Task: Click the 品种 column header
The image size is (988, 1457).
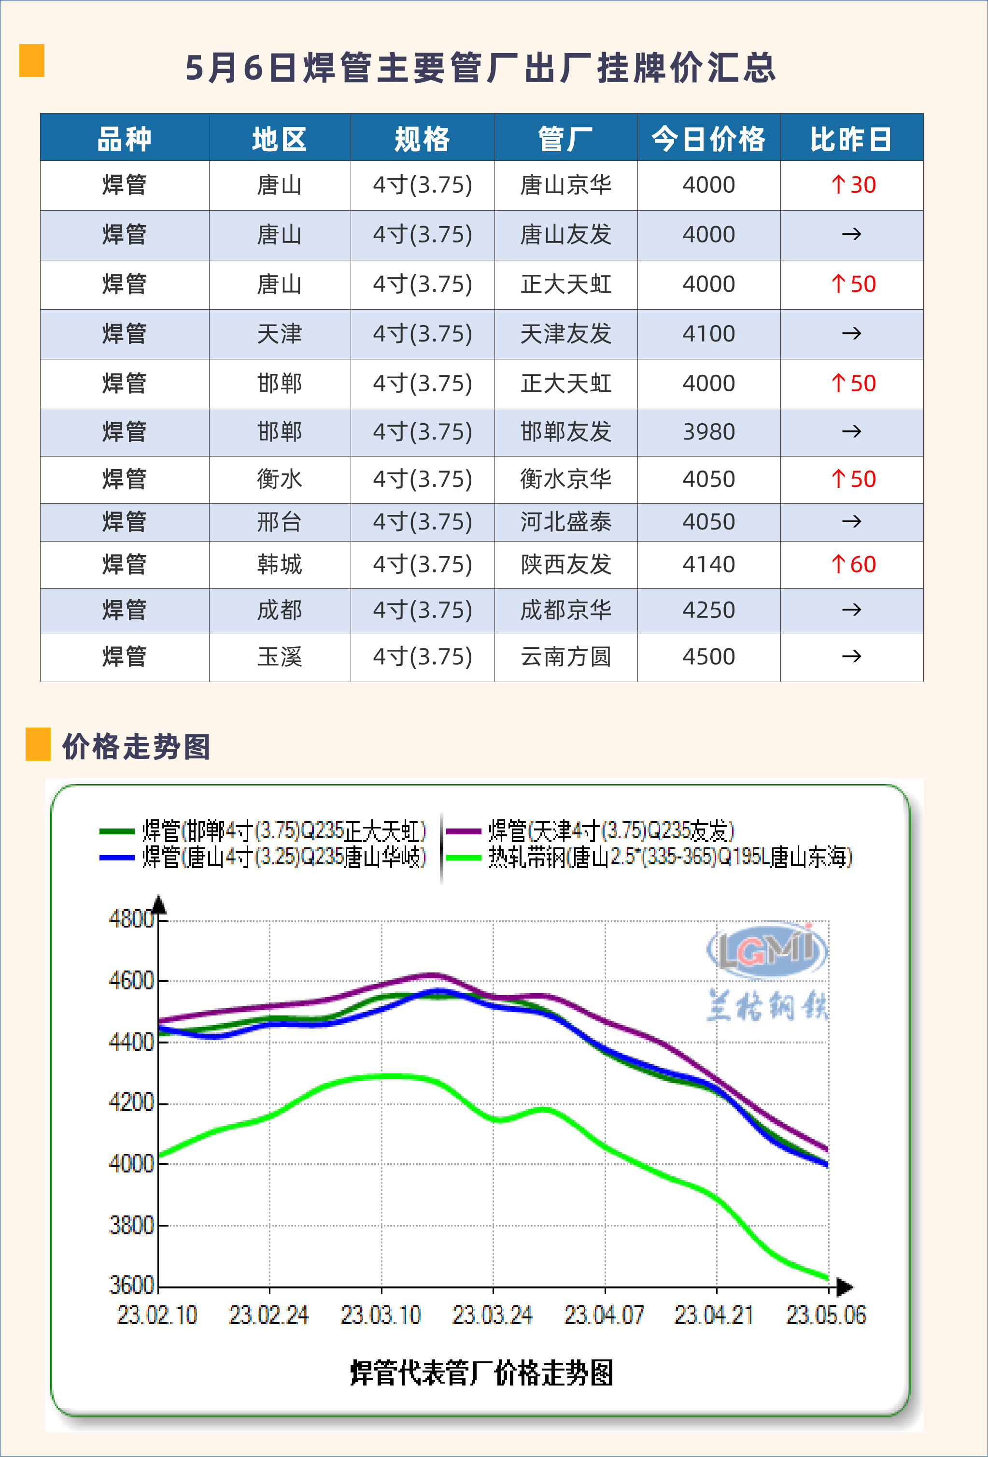Action: pos(124,138)
